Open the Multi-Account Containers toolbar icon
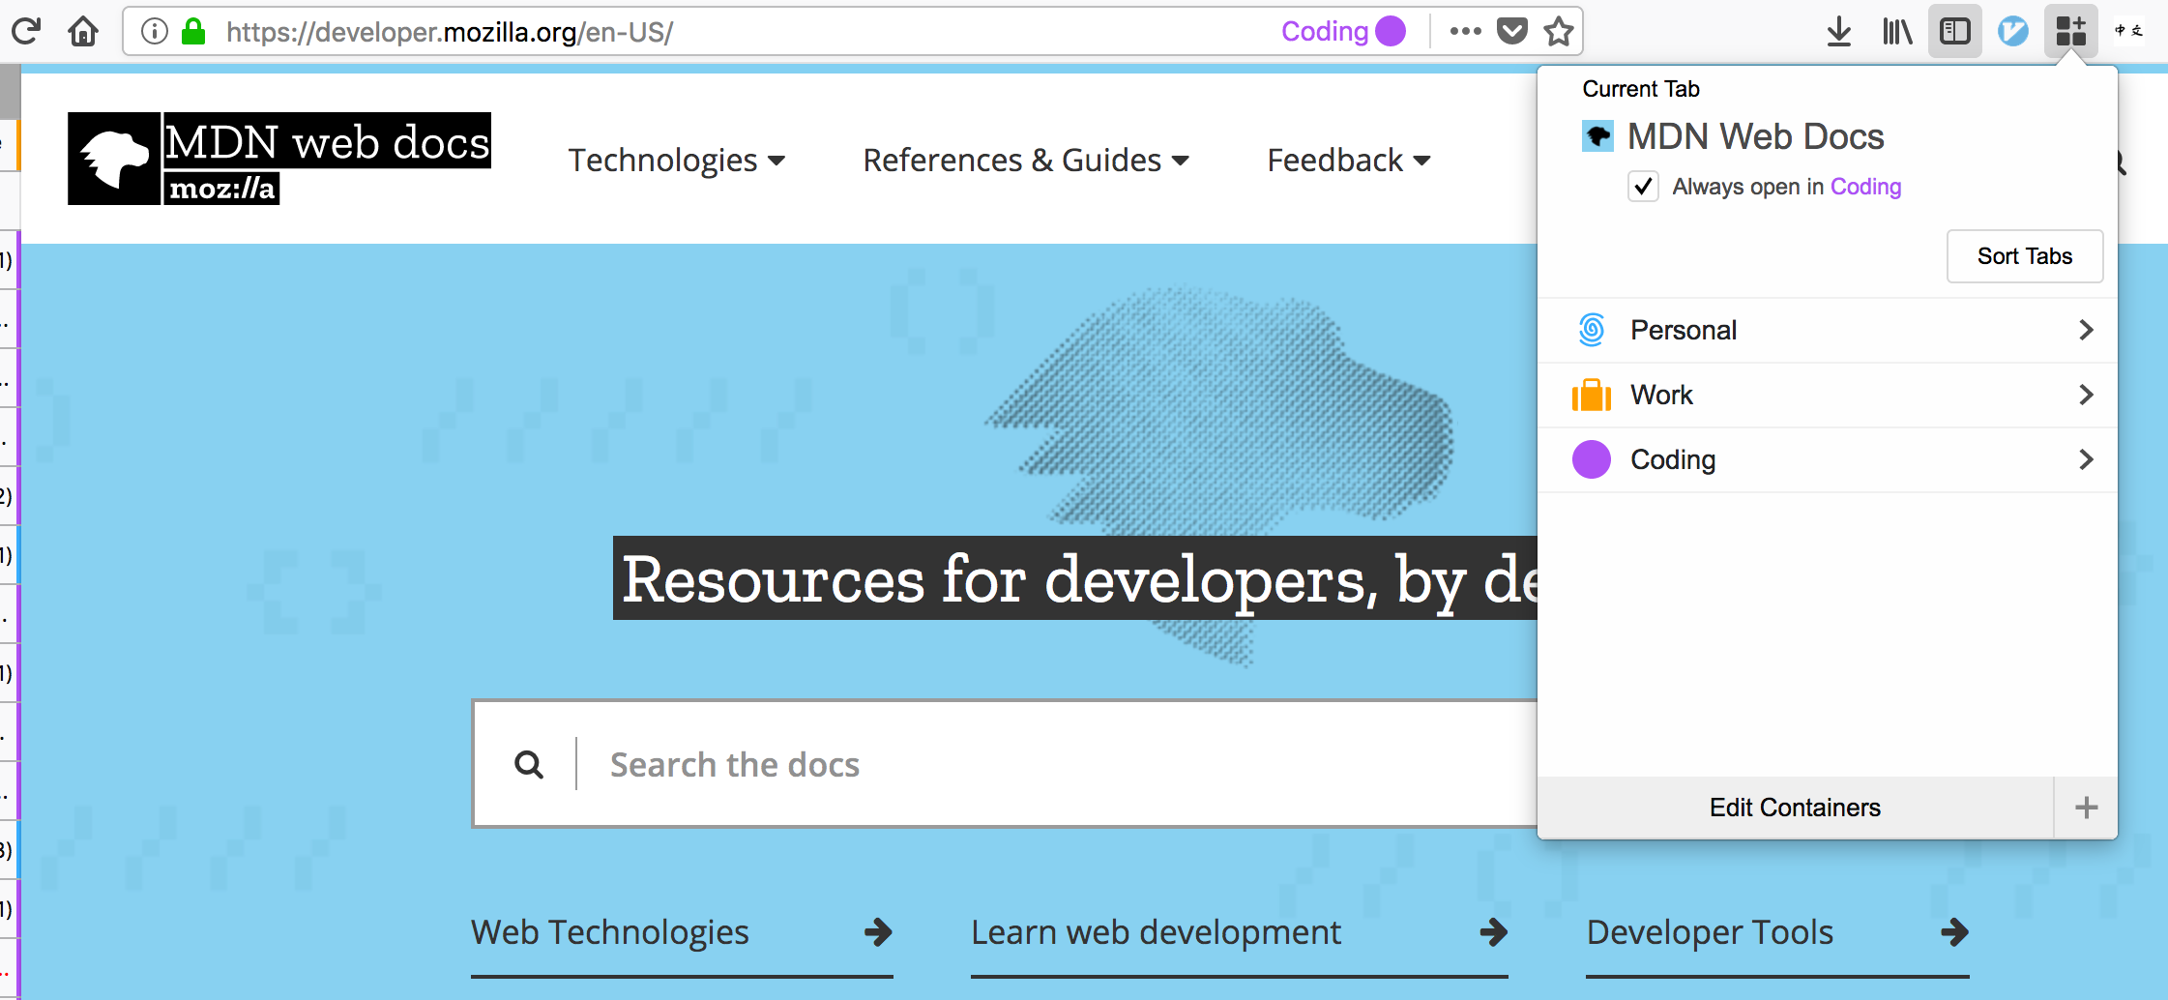Screen dimensions: 2168x1000 (x=2071, y=31)
